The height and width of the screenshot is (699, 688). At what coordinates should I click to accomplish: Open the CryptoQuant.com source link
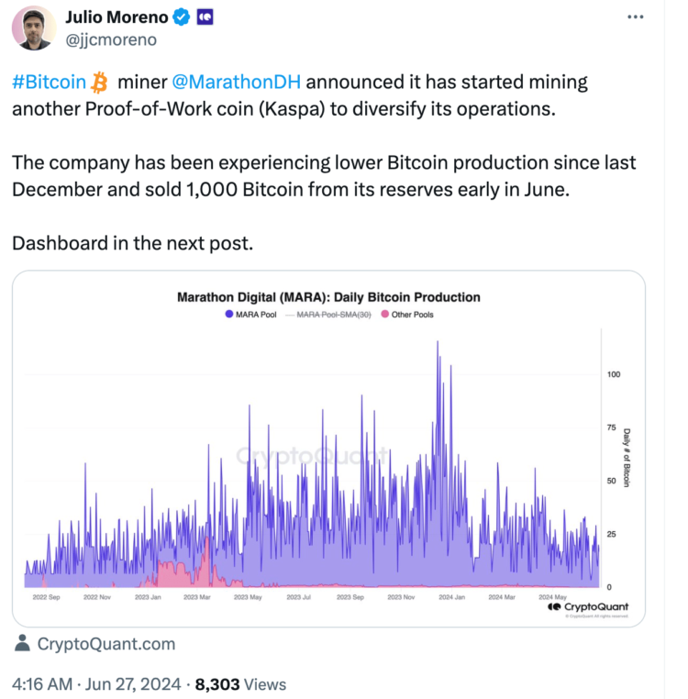tap(106, 644)
